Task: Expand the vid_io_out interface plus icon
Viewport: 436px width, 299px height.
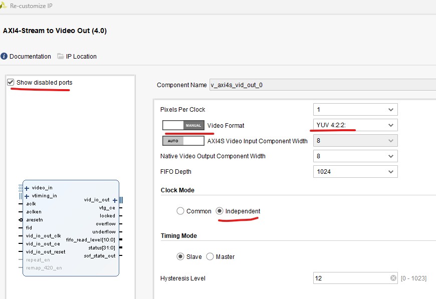Action: [115, 200]
